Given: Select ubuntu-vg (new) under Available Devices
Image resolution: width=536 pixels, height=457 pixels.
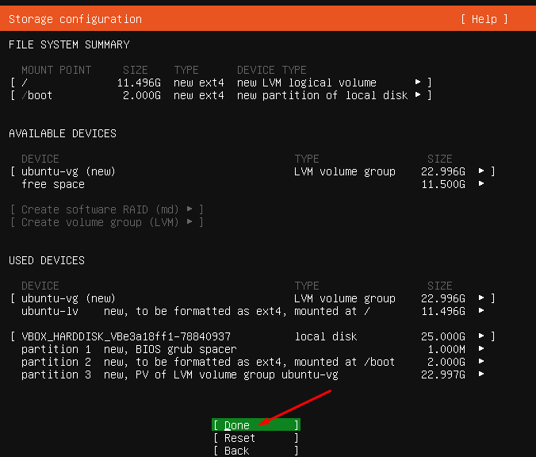Looking at the screenshot, I should (253, 171).
